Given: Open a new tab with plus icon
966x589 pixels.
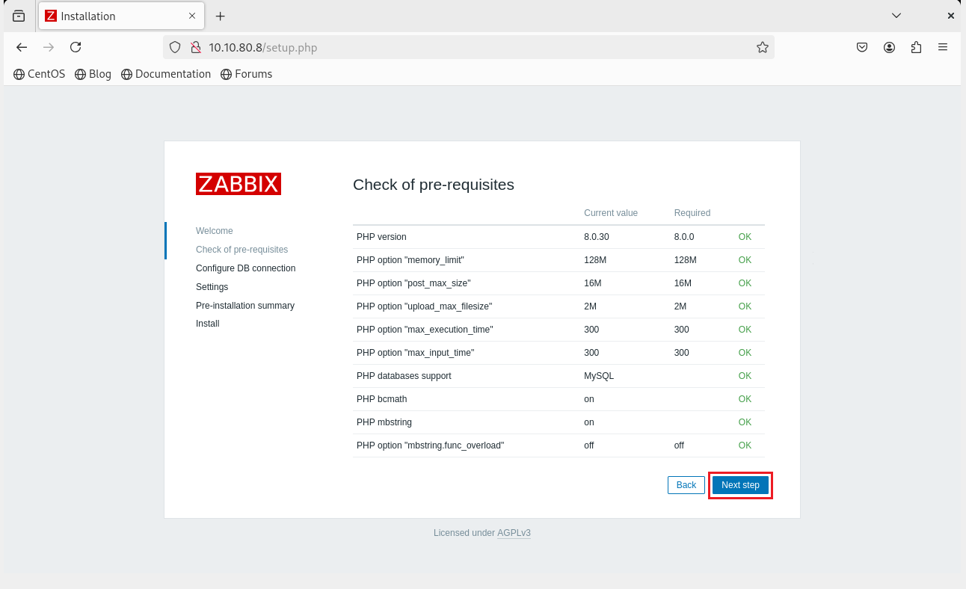Looking at the screenshot, I should pos(221,16).
